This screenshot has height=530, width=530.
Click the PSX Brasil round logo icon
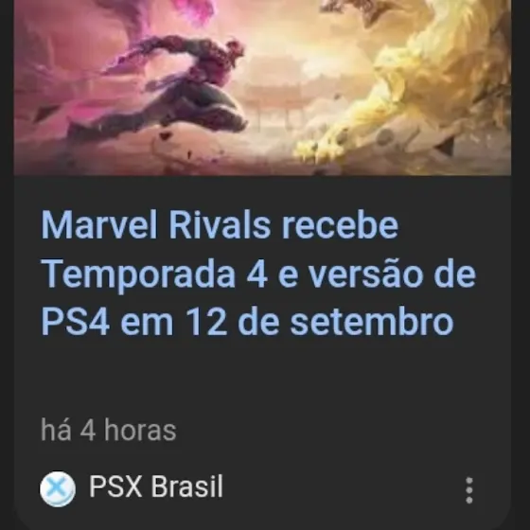coord(58,488)
